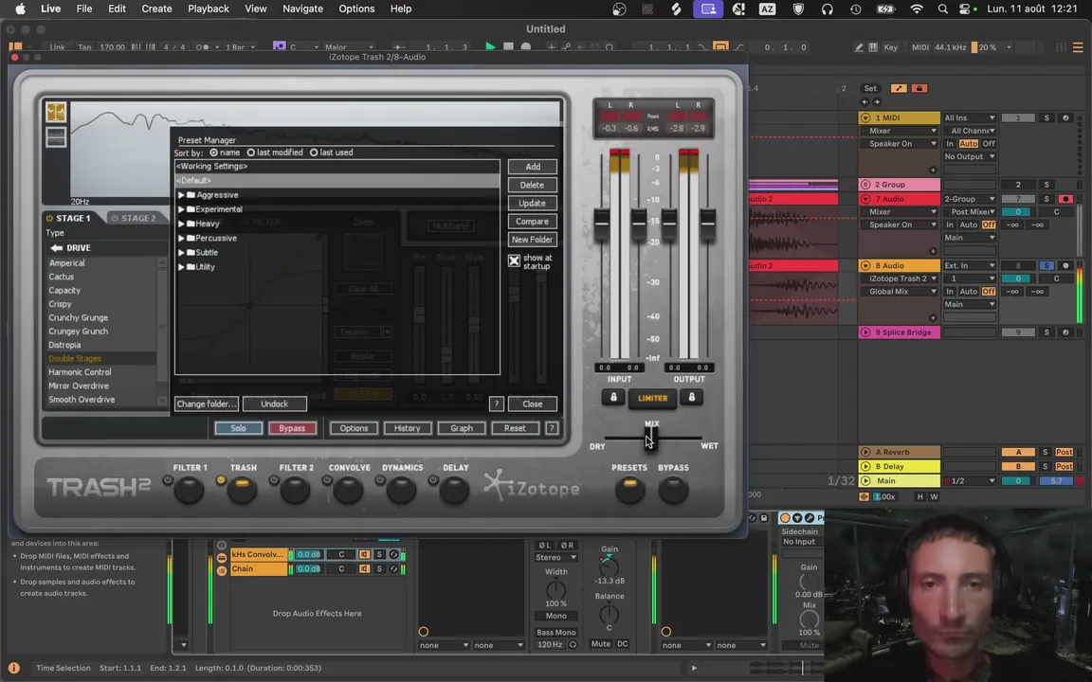1092x682 pixels.
Task: Select the TRASH module knob
Action: pyautogui.click(x=242, y=490)
